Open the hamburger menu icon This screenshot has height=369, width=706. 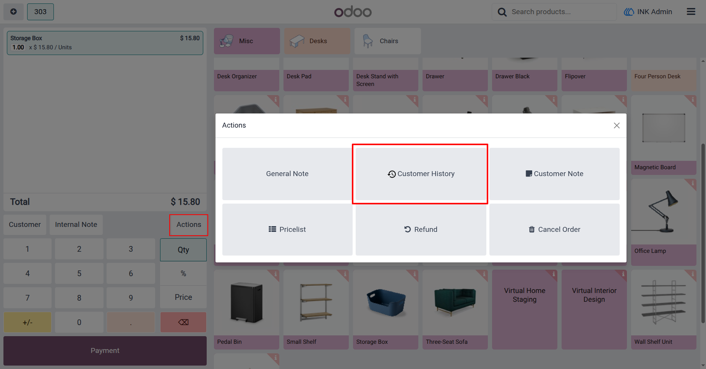tap(691, 11)
